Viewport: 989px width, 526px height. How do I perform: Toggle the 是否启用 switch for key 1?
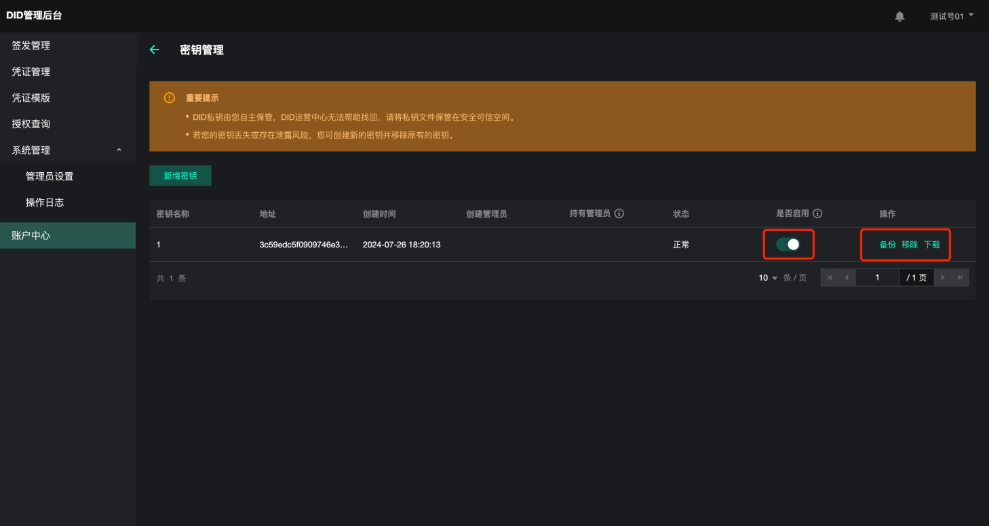(x=788, y=245)
